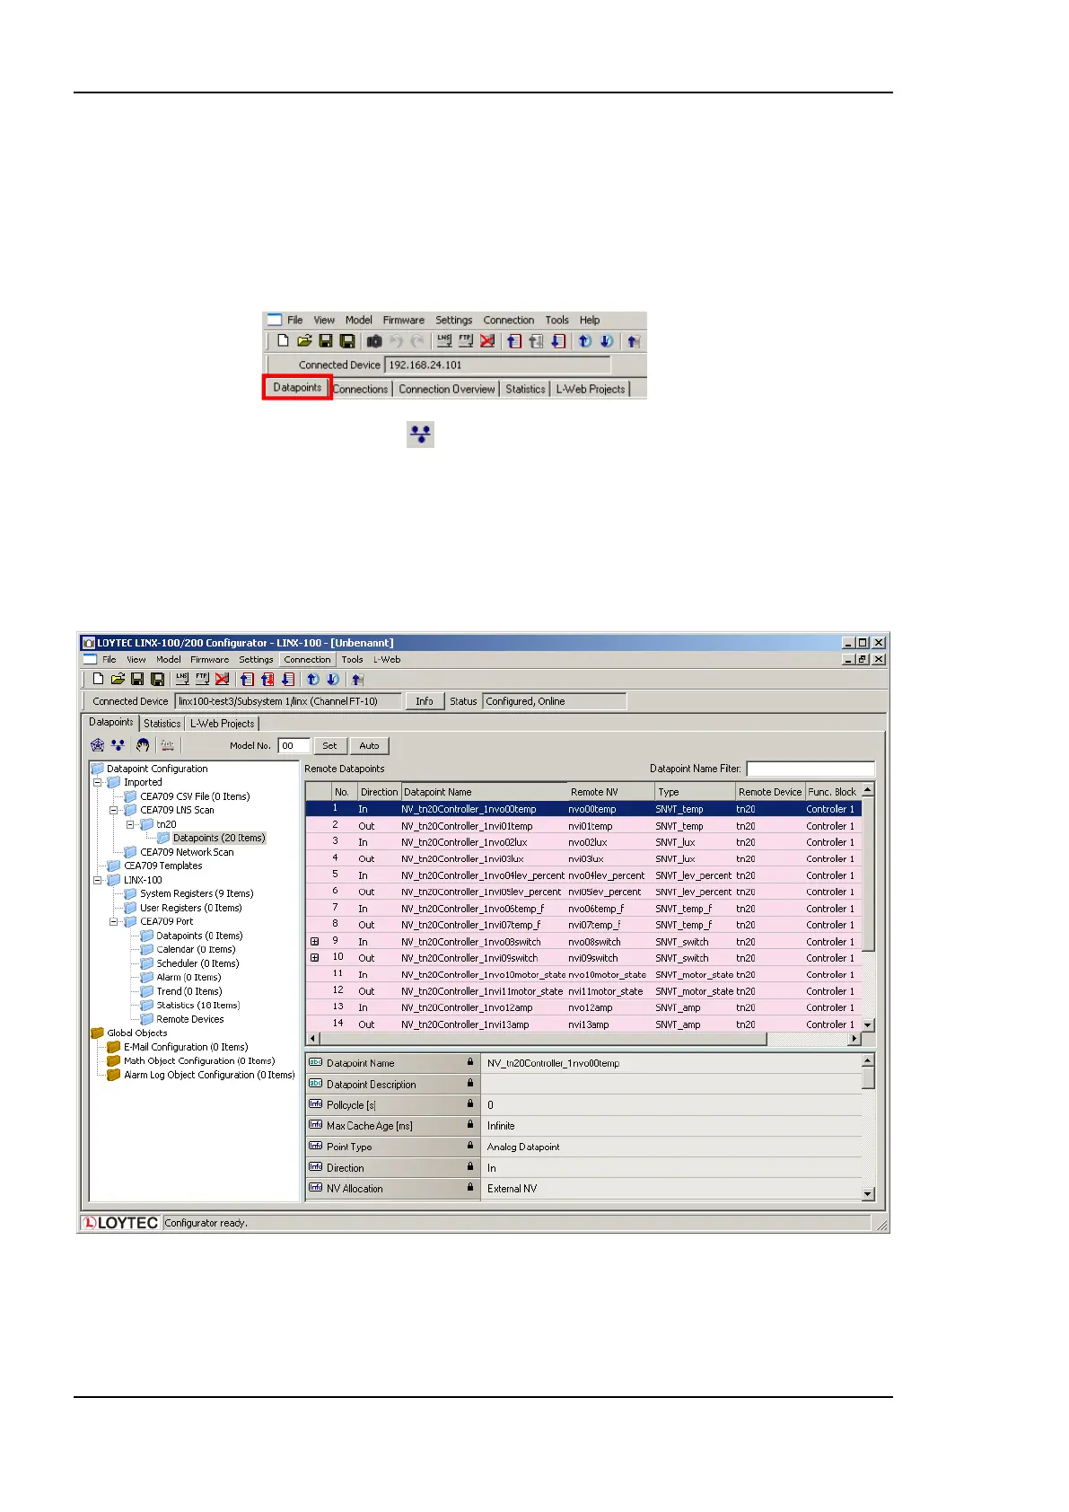Click the datapoint table's horizontal scrollbar right arrow
The image size is (1069, 1512).
(854, 1039)
